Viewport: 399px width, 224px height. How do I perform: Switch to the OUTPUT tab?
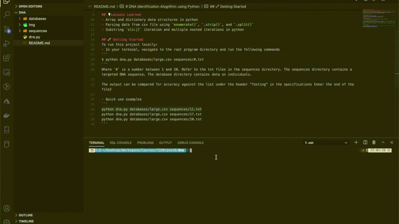pyautogui.click(x=166, y=143)
